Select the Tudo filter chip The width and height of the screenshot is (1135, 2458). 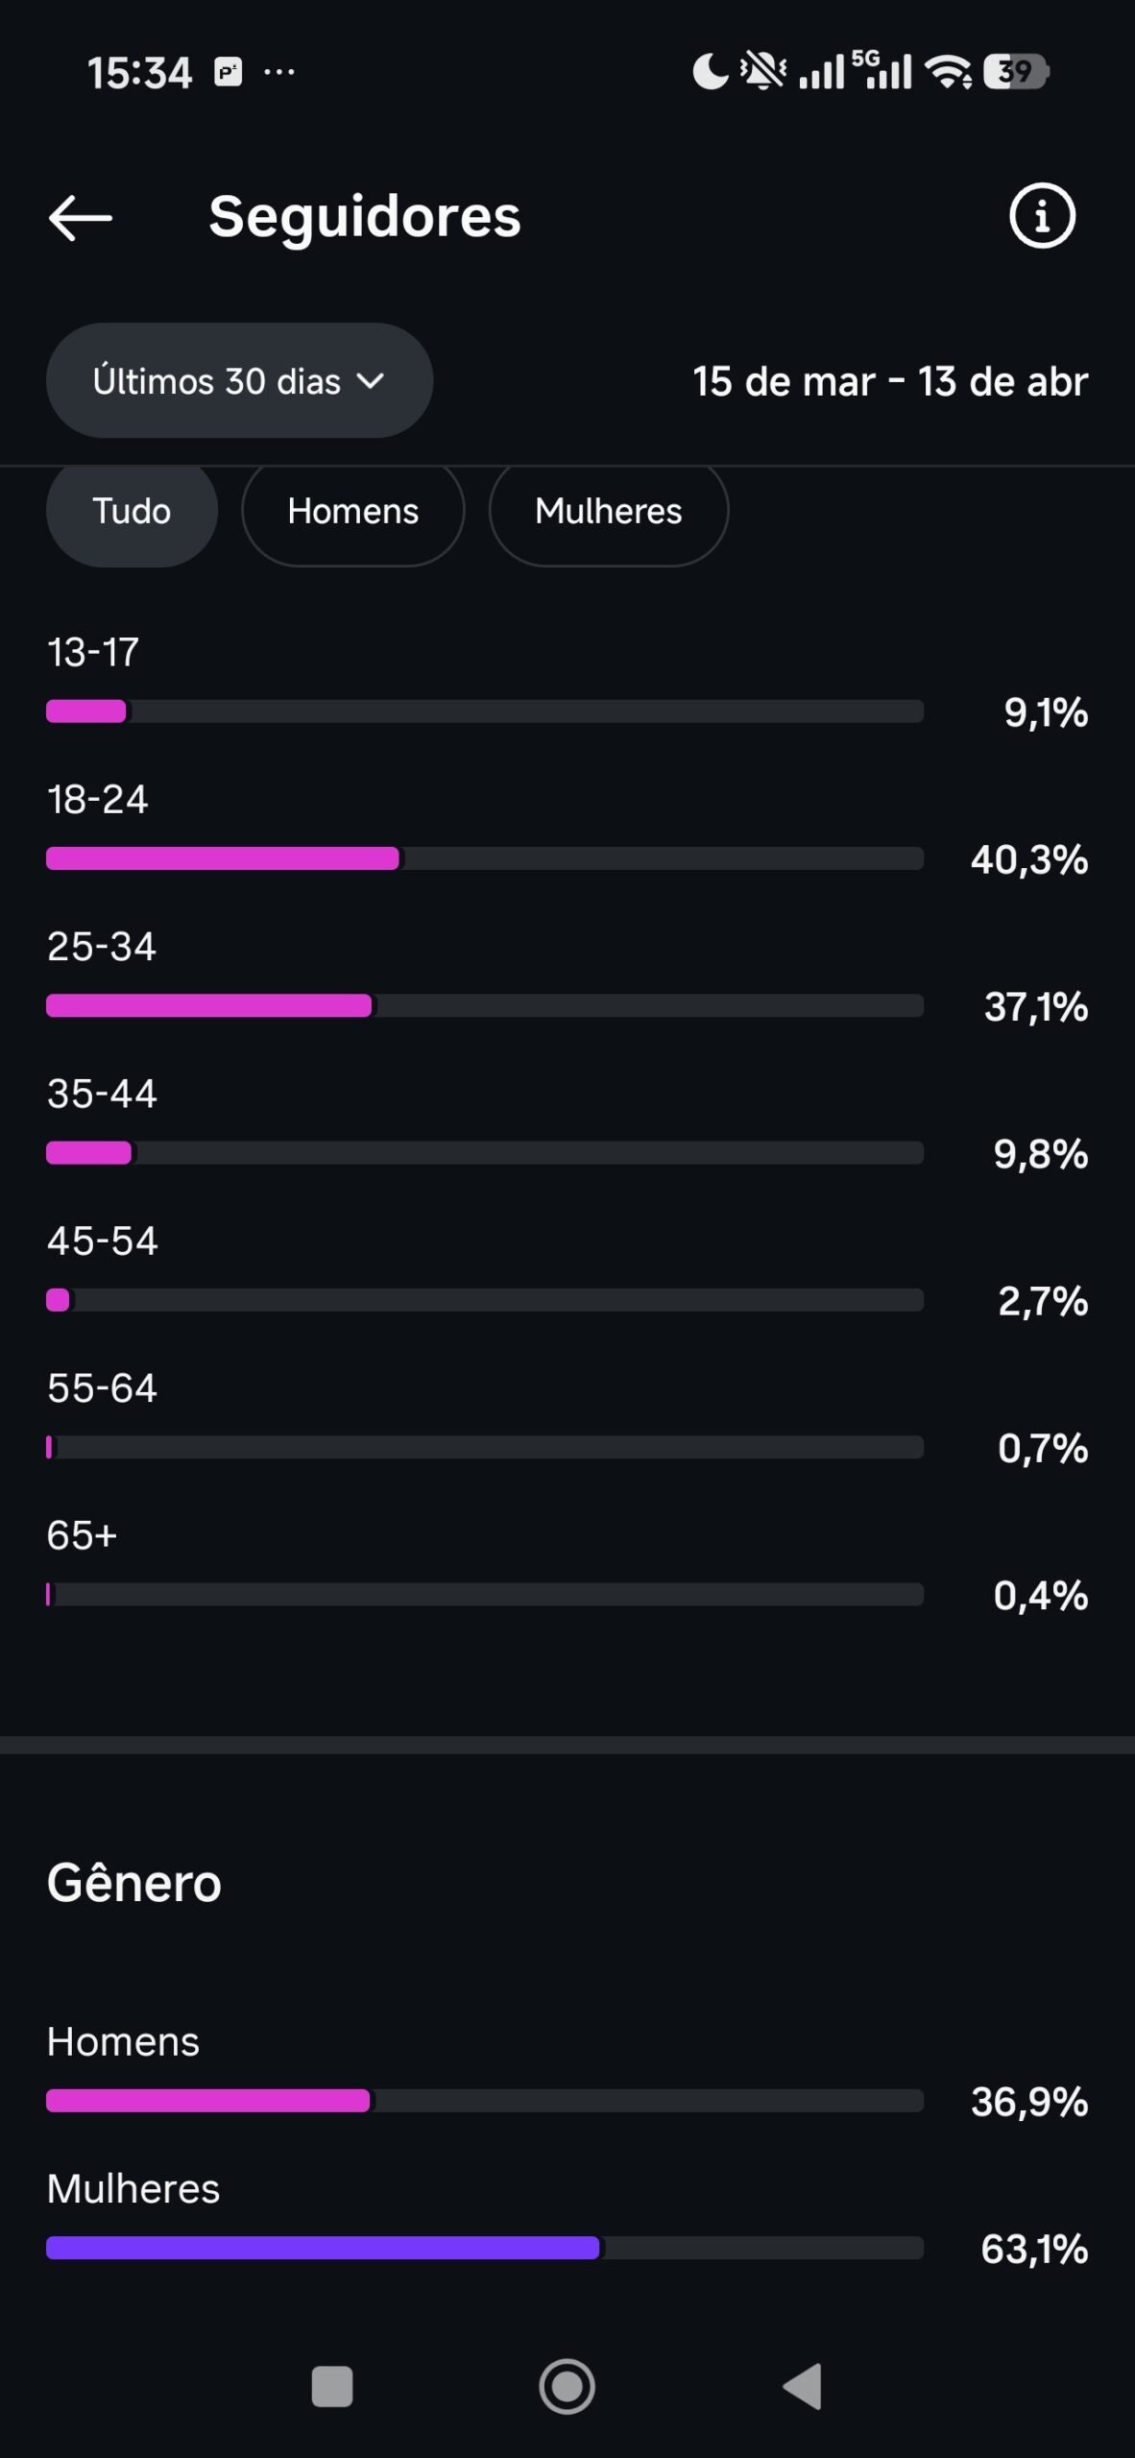(x=132, y=512)
